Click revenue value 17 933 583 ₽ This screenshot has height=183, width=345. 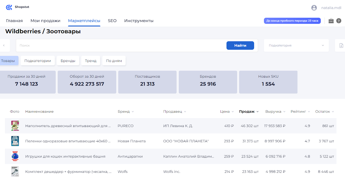point(275,126)
